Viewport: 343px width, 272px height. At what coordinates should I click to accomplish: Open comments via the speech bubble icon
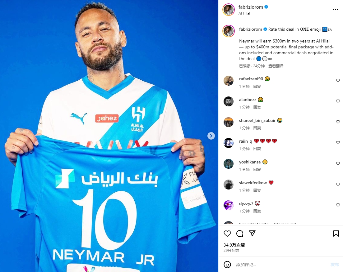point(240,234)
